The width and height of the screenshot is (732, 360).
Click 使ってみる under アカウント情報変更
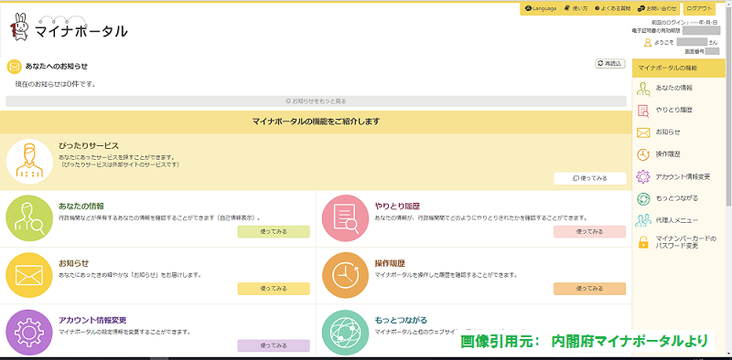pyautogui.click(x=274, y=345)
